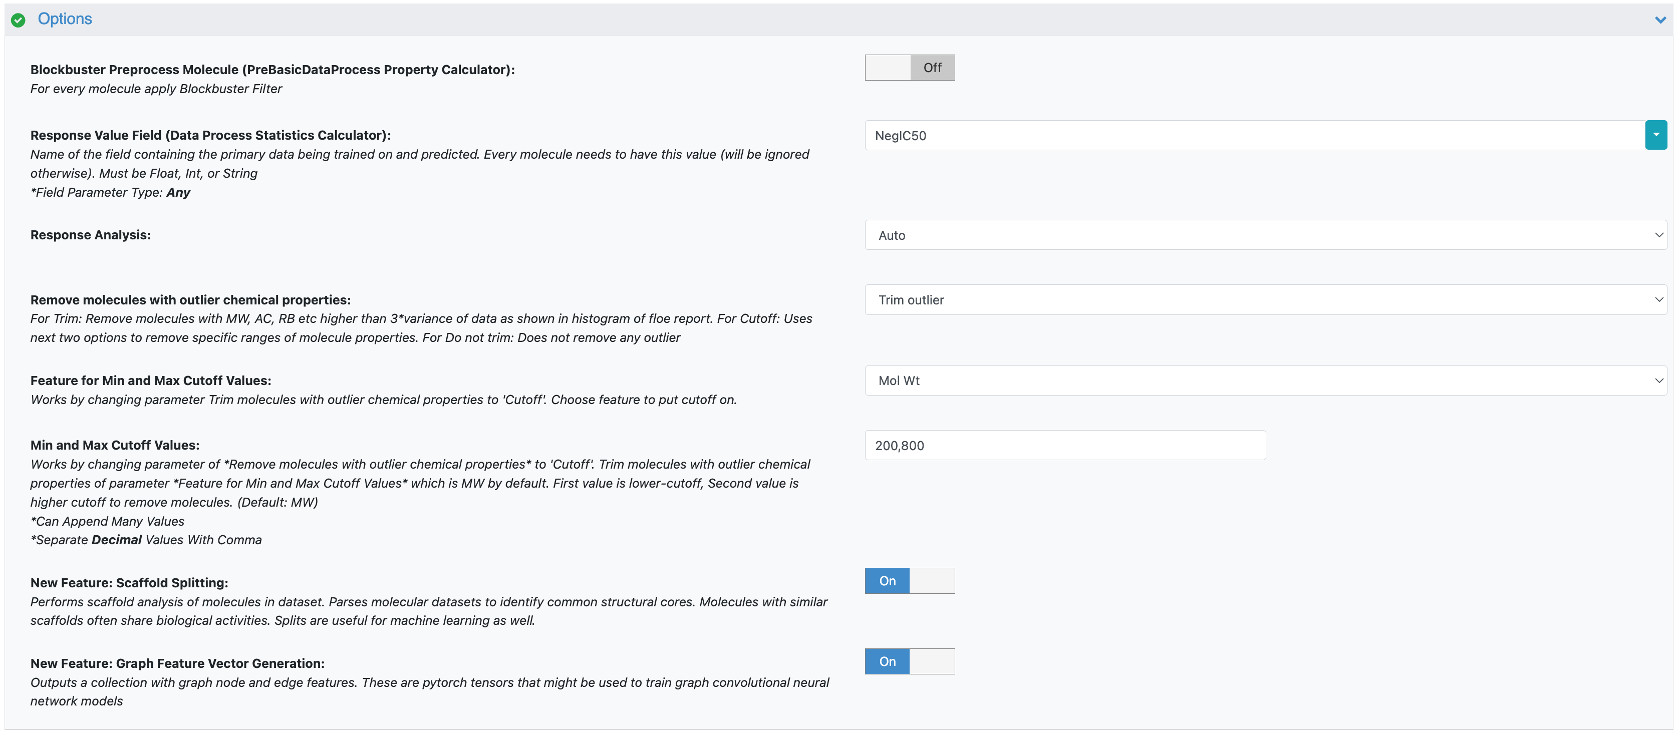Turn off Graph Feature Vector Generation toggle
The image size is (1678, 734).
click(x=909, y=662)
